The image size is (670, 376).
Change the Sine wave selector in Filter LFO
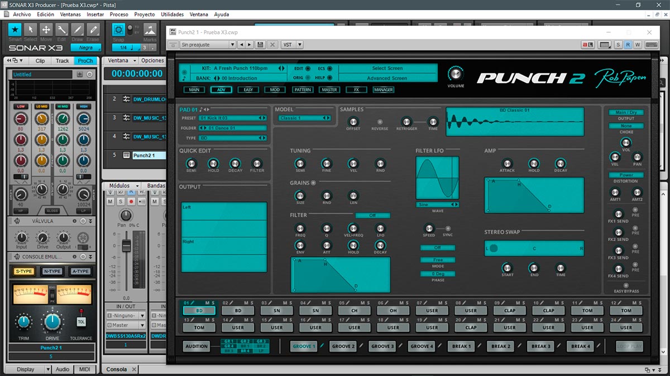coord(437,205)
